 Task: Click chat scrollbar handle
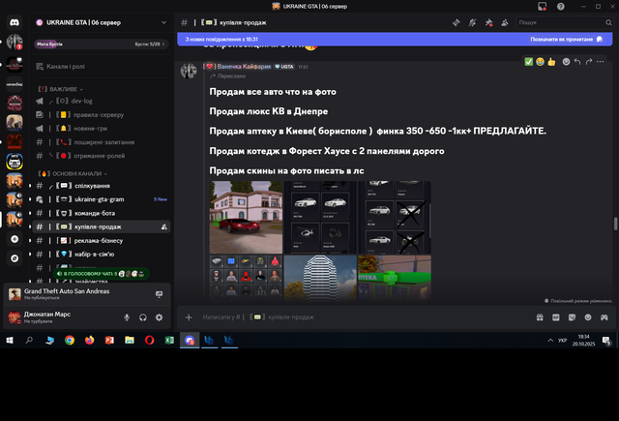[615, 224]
